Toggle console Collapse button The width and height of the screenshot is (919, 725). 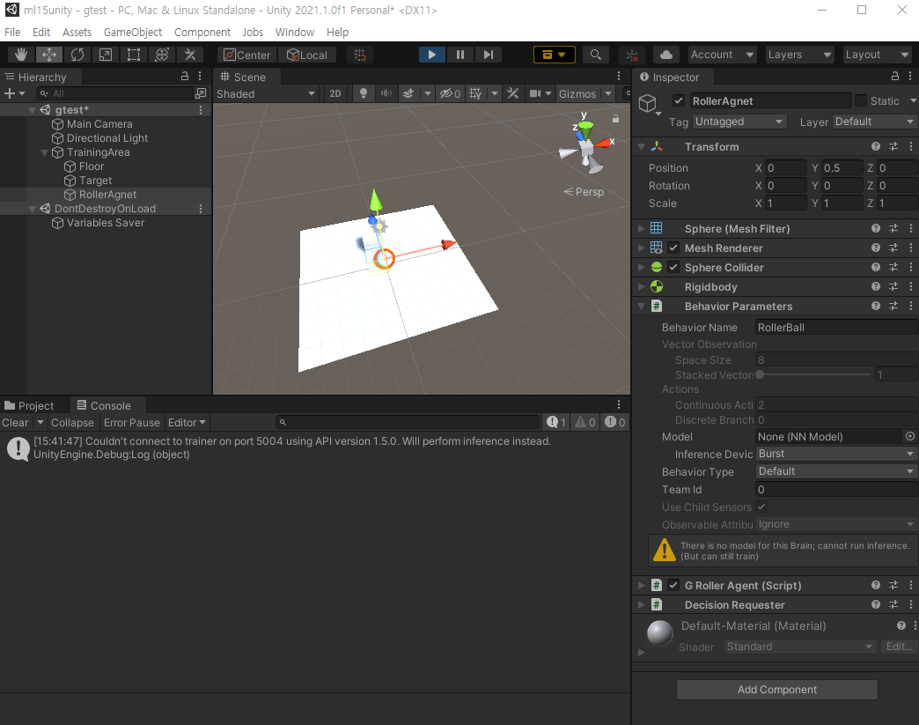72,422
